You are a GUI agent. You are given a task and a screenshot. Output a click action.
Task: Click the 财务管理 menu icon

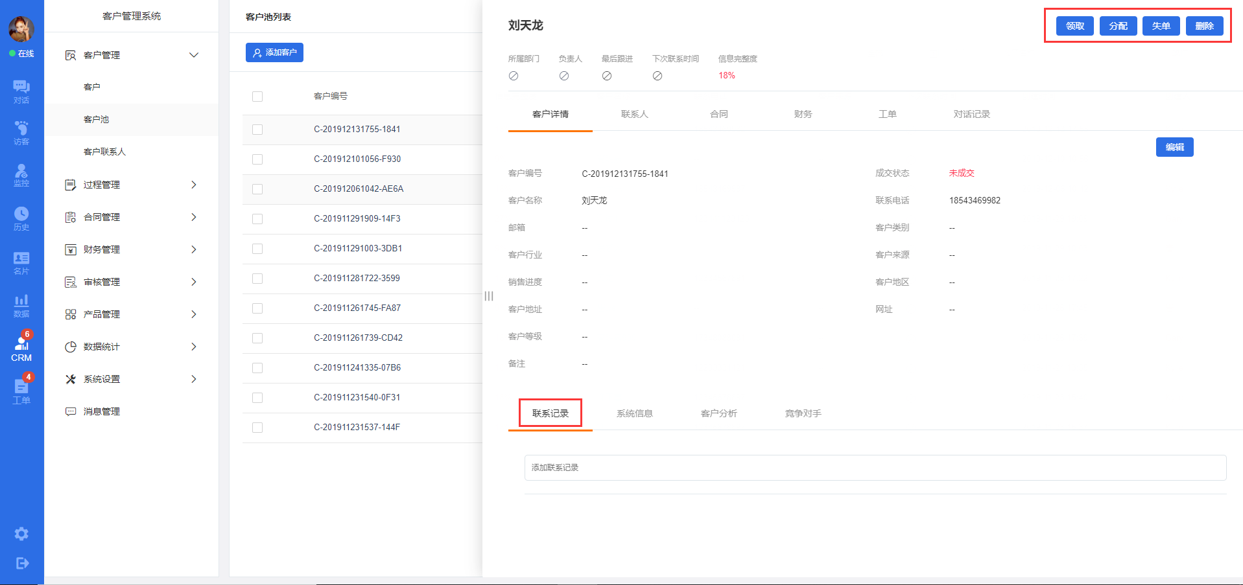point(71,249)
